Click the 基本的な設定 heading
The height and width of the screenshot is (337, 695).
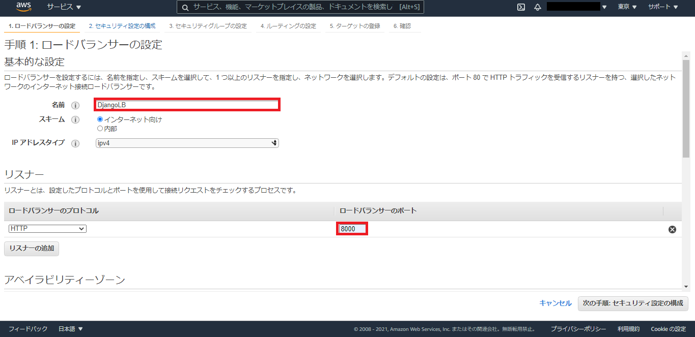tap(35, 62)
